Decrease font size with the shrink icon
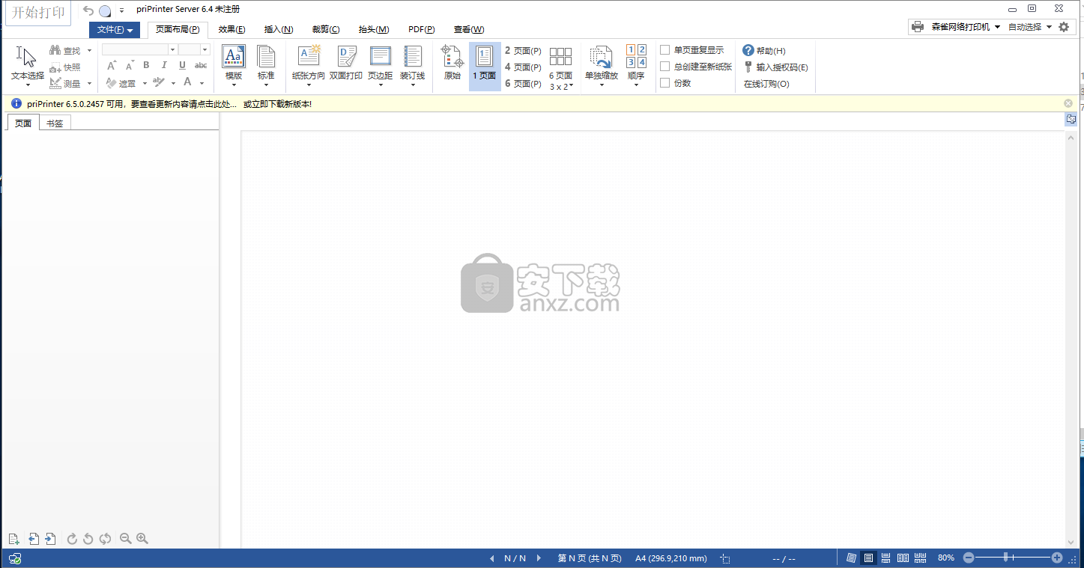The image size is (1084, 568). [129, 66]
